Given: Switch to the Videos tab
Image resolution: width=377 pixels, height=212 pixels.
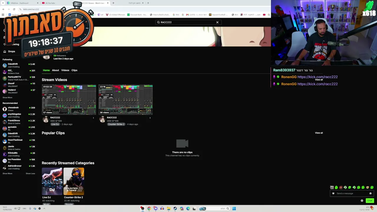Looking at the screenshot, I should pos(65,70).
